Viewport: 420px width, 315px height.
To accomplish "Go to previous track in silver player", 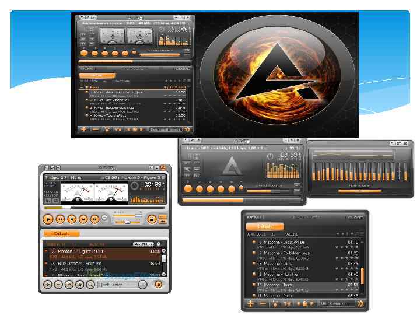I will click(x=83, y=220).
